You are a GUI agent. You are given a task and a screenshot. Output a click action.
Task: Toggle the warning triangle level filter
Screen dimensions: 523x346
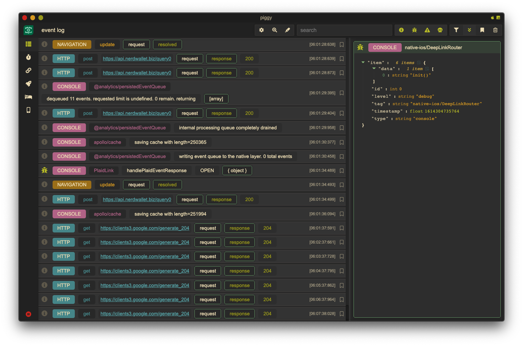427,30
